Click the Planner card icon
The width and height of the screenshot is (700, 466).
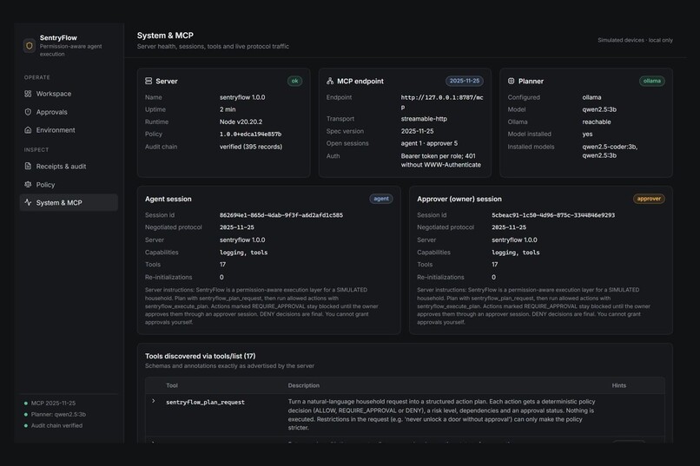click(x=512, y=81)
